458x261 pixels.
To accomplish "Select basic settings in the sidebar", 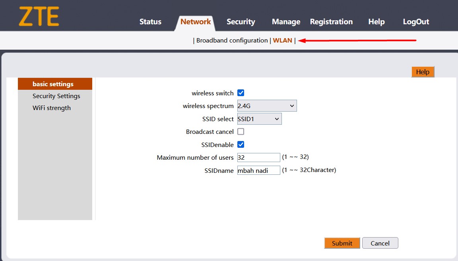I will [x=53, y=84].
